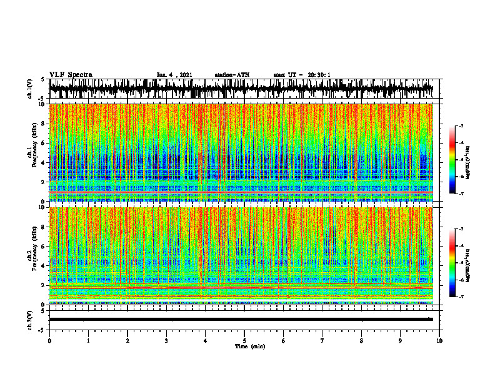Click time axis tick label "7"

pyautogui.click(x=322, y=341)
